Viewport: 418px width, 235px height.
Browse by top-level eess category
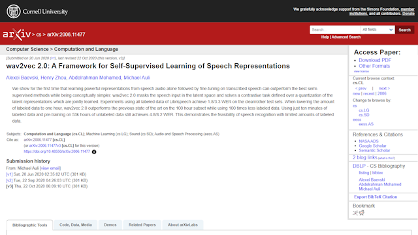tap(357, 119)
